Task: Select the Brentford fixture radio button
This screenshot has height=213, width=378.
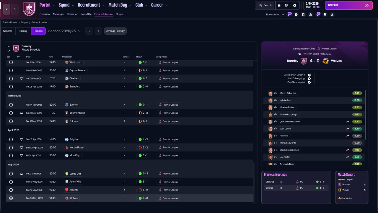Action: click(11, 87)
